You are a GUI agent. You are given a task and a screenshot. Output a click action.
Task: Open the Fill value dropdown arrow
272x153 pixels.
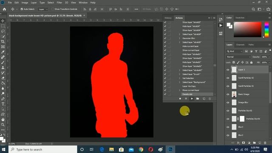coord(269,62)
